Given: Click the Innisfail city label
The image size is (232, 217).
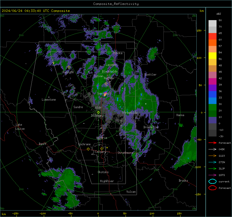Looking at the screenshot, I should (x=104, y=93).
